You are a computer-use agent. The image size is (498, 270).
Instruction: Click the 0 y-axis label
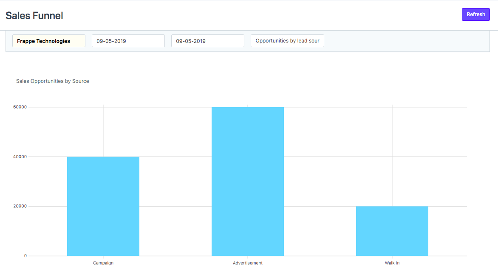pyautogui.click(x=25, y=256)
